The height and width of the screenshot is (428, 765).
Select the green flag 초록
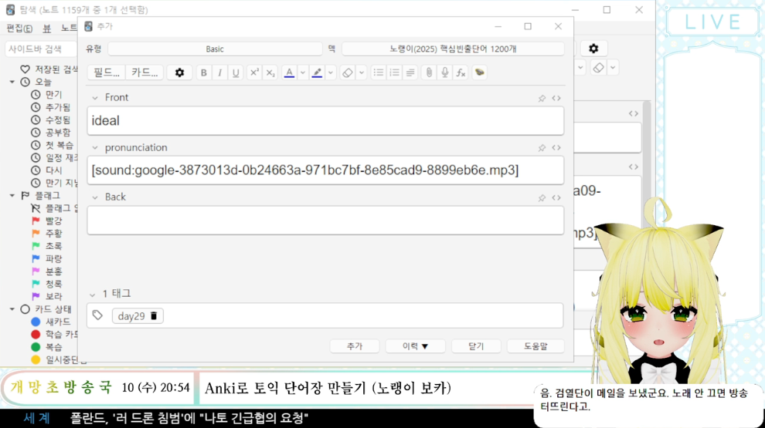(x=53, y=246)
